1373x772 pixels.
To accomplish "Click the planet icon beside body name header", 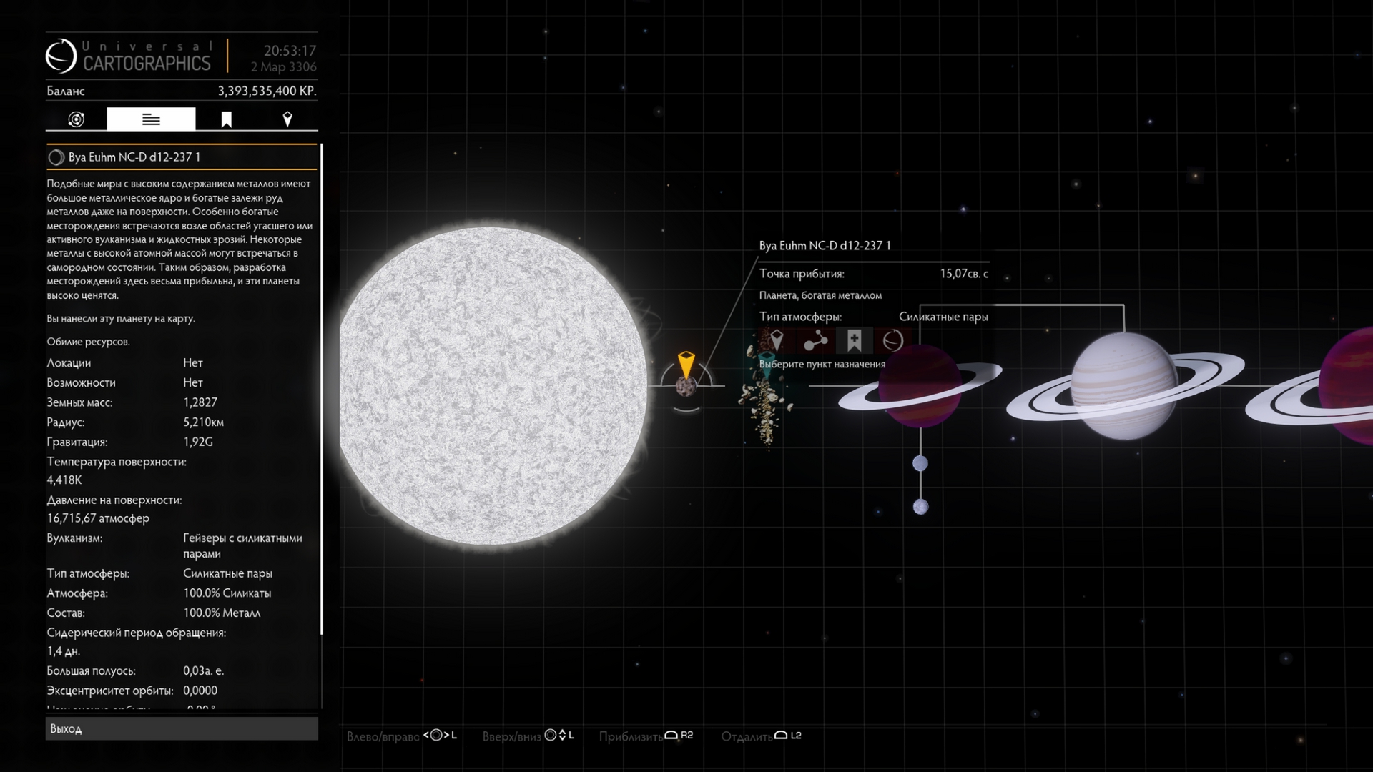I will [56, 157].
